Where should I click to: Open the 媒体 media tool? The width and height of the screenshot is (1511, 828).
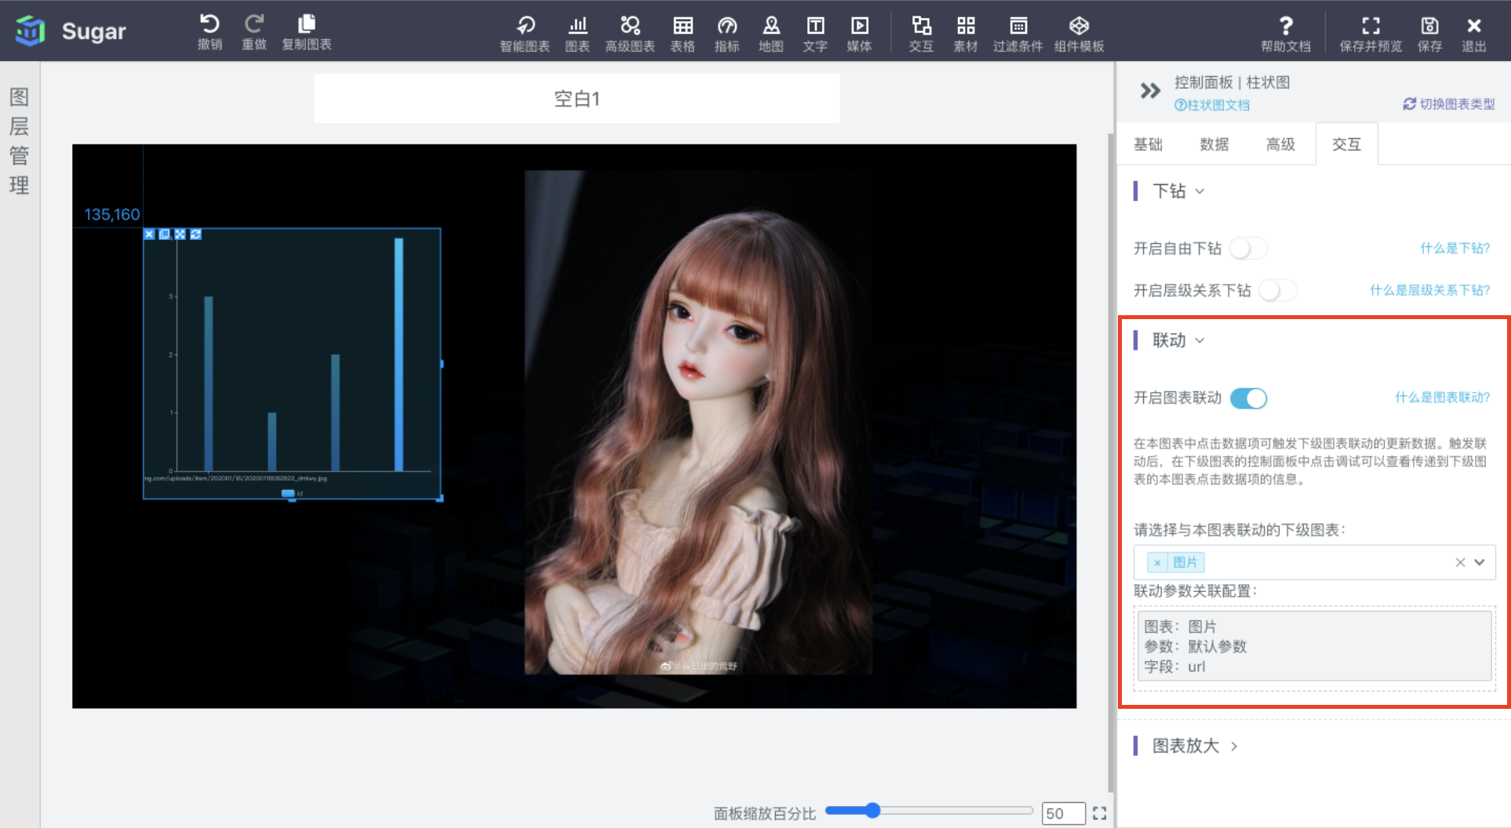coord(859,34)
